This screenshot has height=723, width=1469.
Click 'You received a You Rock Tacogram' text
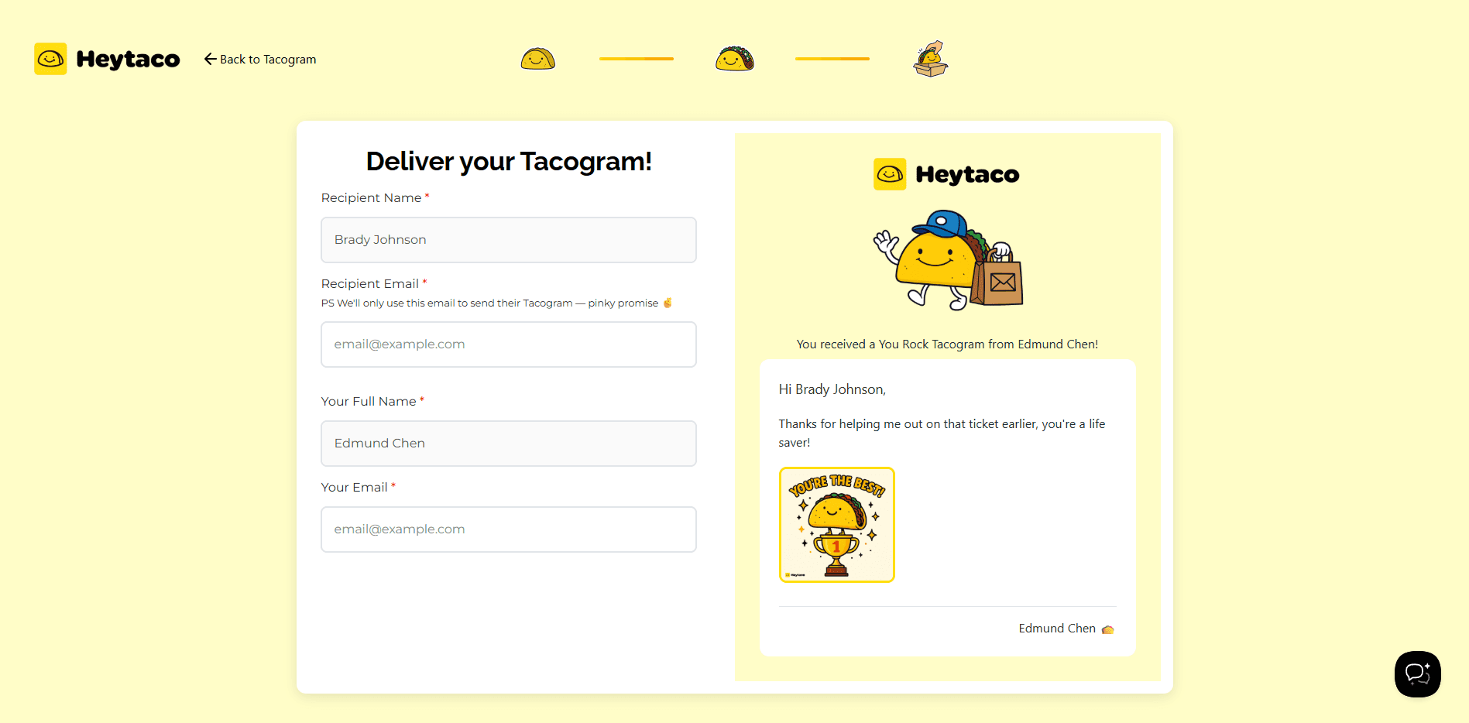(x=948, y=344)
